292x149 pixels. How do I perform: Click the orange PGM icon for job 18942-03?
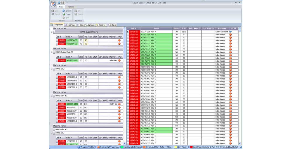[x=231, y=88]
